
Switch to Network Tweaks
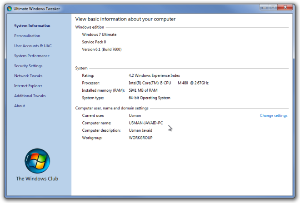tap(28, 76)
